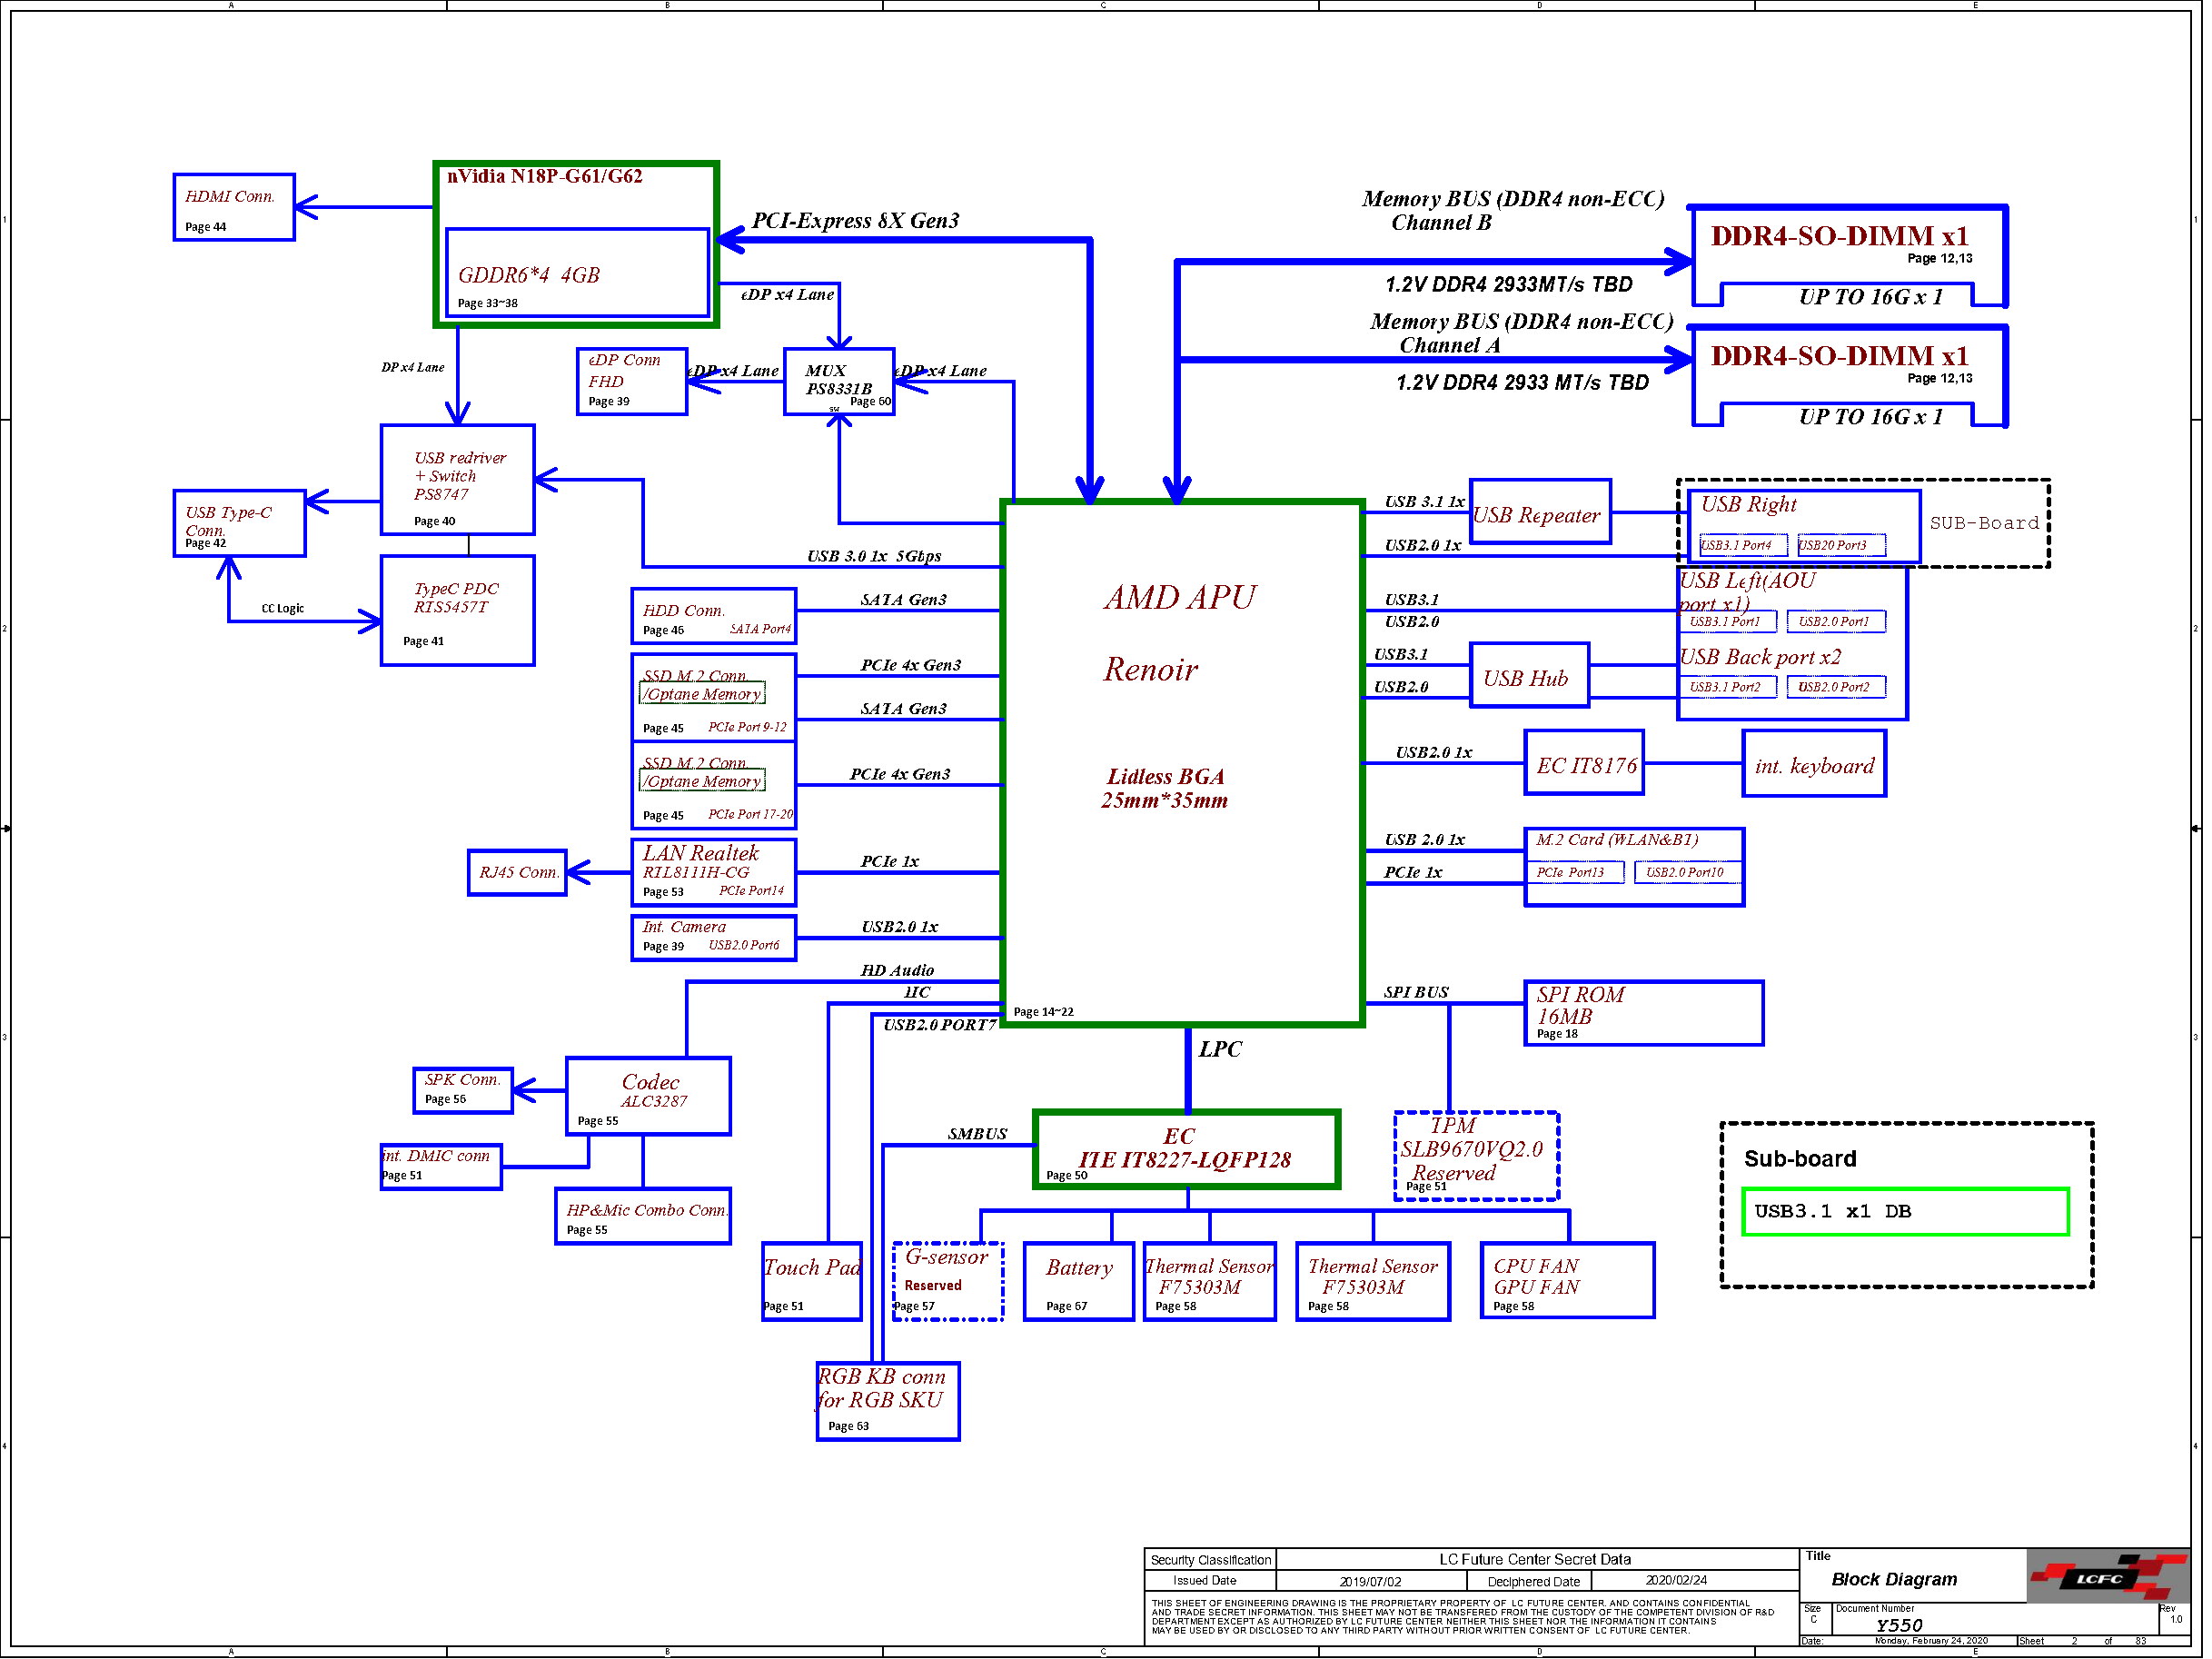Click the int. keyboard block
The image size is (2212, 1659).
tap(1814, 764)
